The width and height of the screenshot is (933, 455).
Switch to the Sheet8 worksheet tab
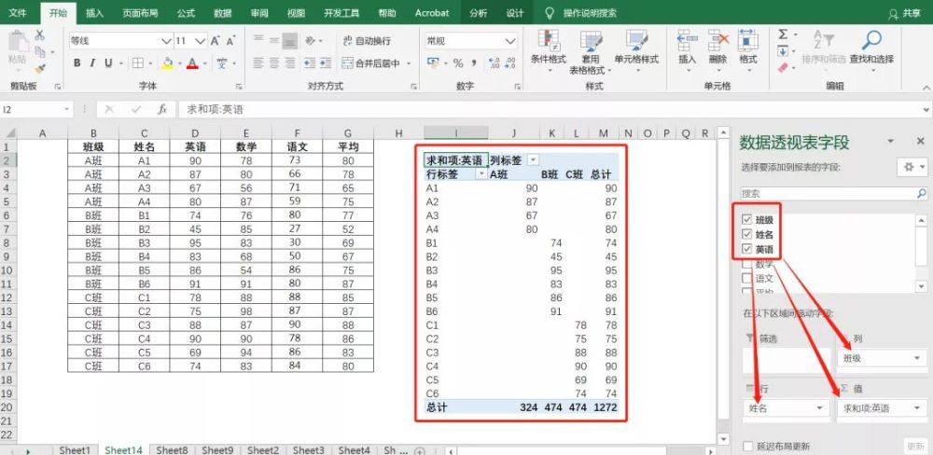click(x=172, y=450)
